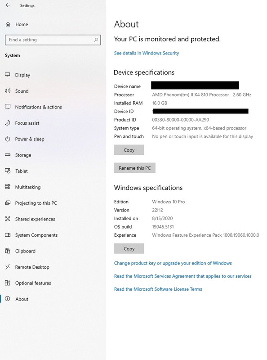267x360 pixels.
Task: Click the System section header in sidebar
Action: point(13,55)
